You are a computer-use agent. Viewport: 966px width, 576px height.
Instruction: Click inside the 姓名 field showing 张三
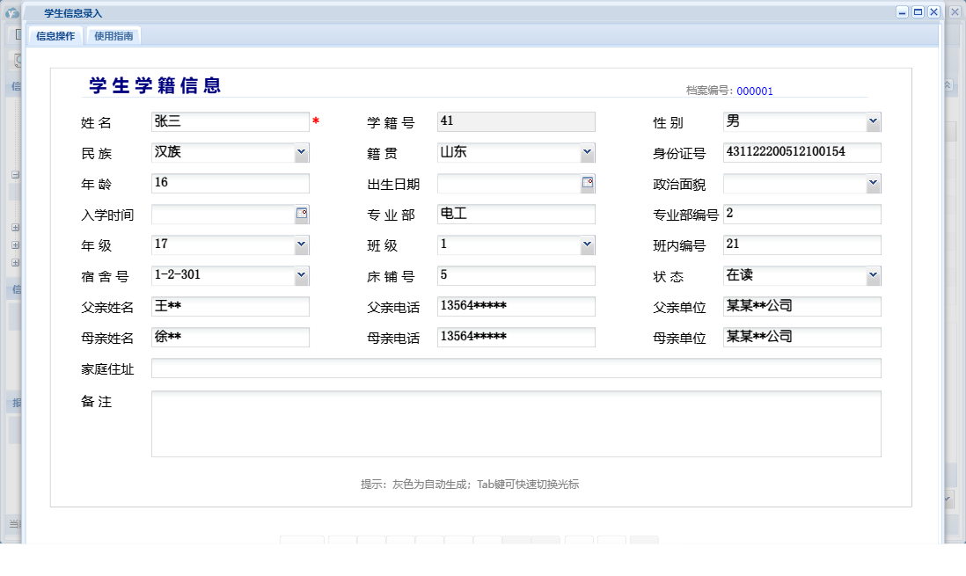(229, 121)
